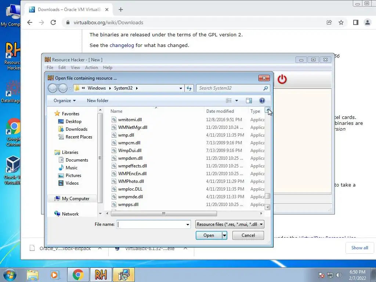Screen dimensions: 376x282
Task: Bookmark this page star icon
Action: point(341,22)
